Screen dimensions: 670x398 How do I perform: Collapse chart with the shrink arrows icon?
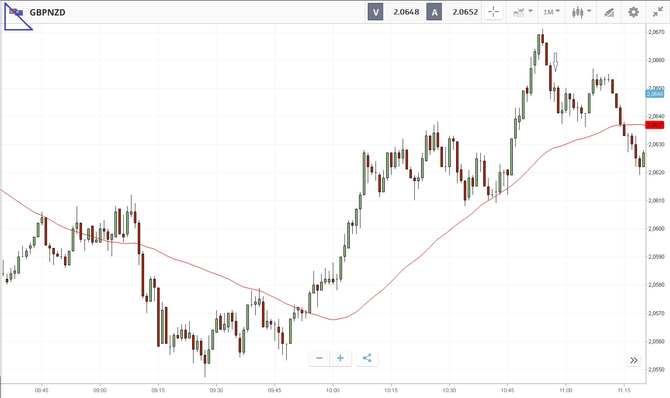coord(658,12)
